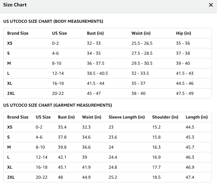This screenshot has width=217, height=186.
Task: Click shoulder value 16.3
Action: coord(156,147)
